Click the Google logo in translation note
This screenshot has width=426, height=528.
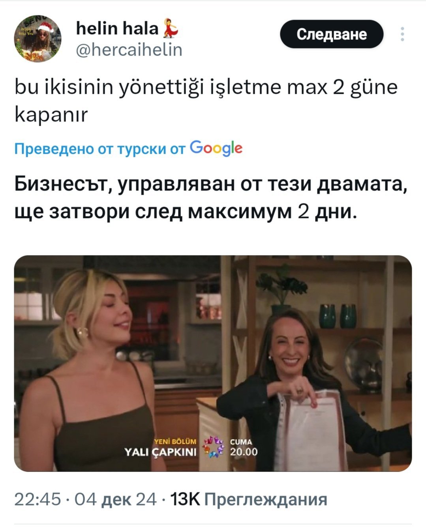tap(216, 148)
